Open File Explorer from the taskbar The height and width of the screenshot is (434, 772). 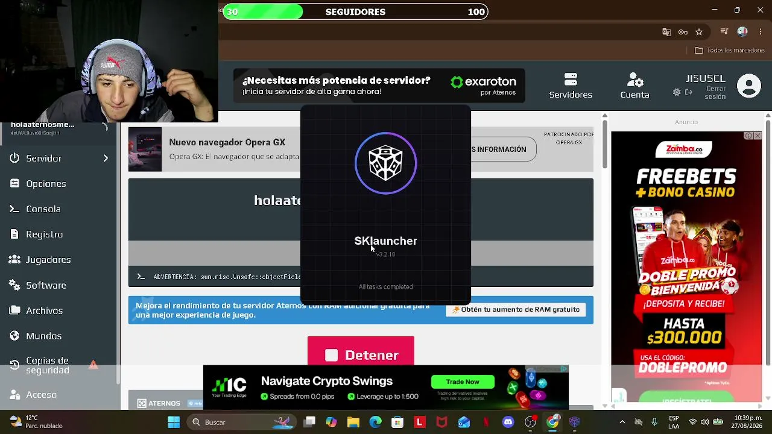[353, 422]
